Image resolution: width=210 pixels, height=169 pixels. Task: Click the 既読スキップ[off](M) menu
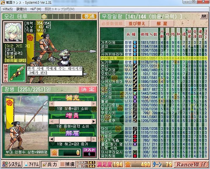pyautogui.click(x=60, y=9)
